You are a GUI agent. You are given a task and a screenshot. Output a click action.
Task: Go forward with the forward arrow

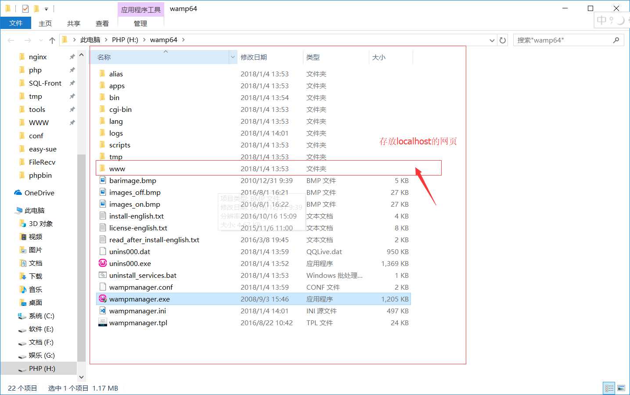(x=28, y=40)
